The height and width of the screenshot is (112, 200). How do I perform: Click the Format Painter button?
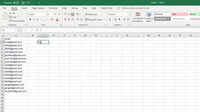coord(17,21)
